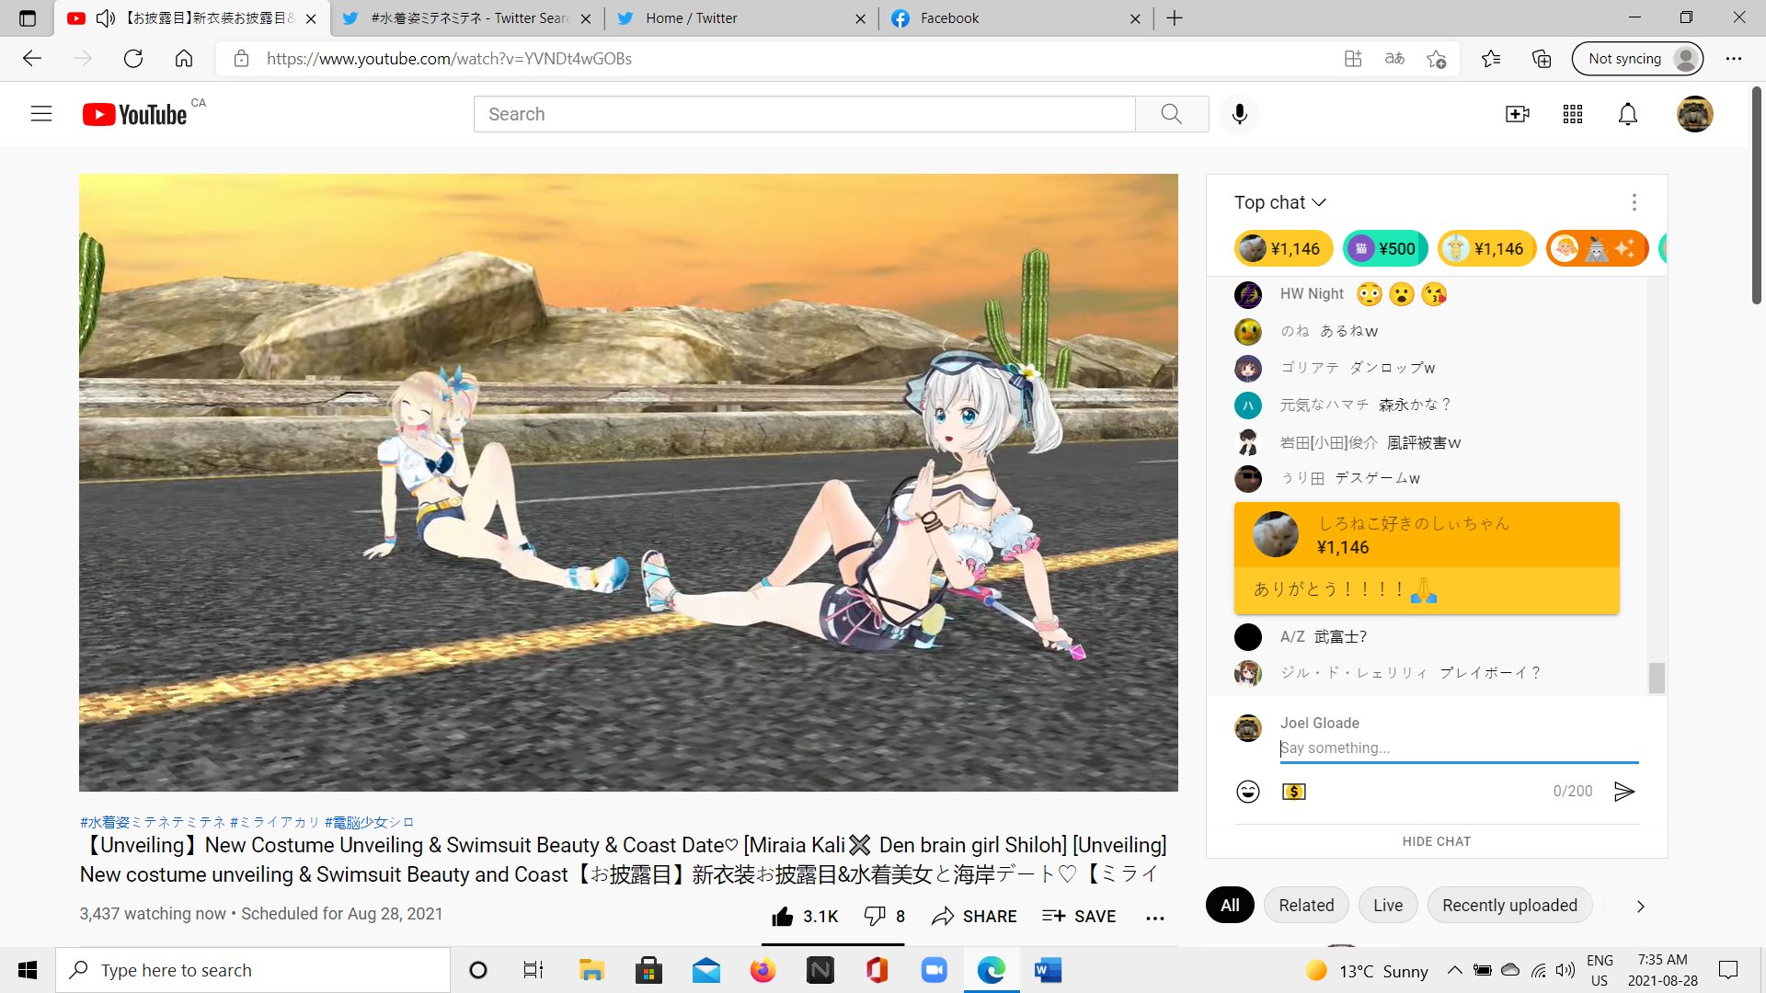
Task: Select the Related filter chip
Action: tap(1305, 906)
